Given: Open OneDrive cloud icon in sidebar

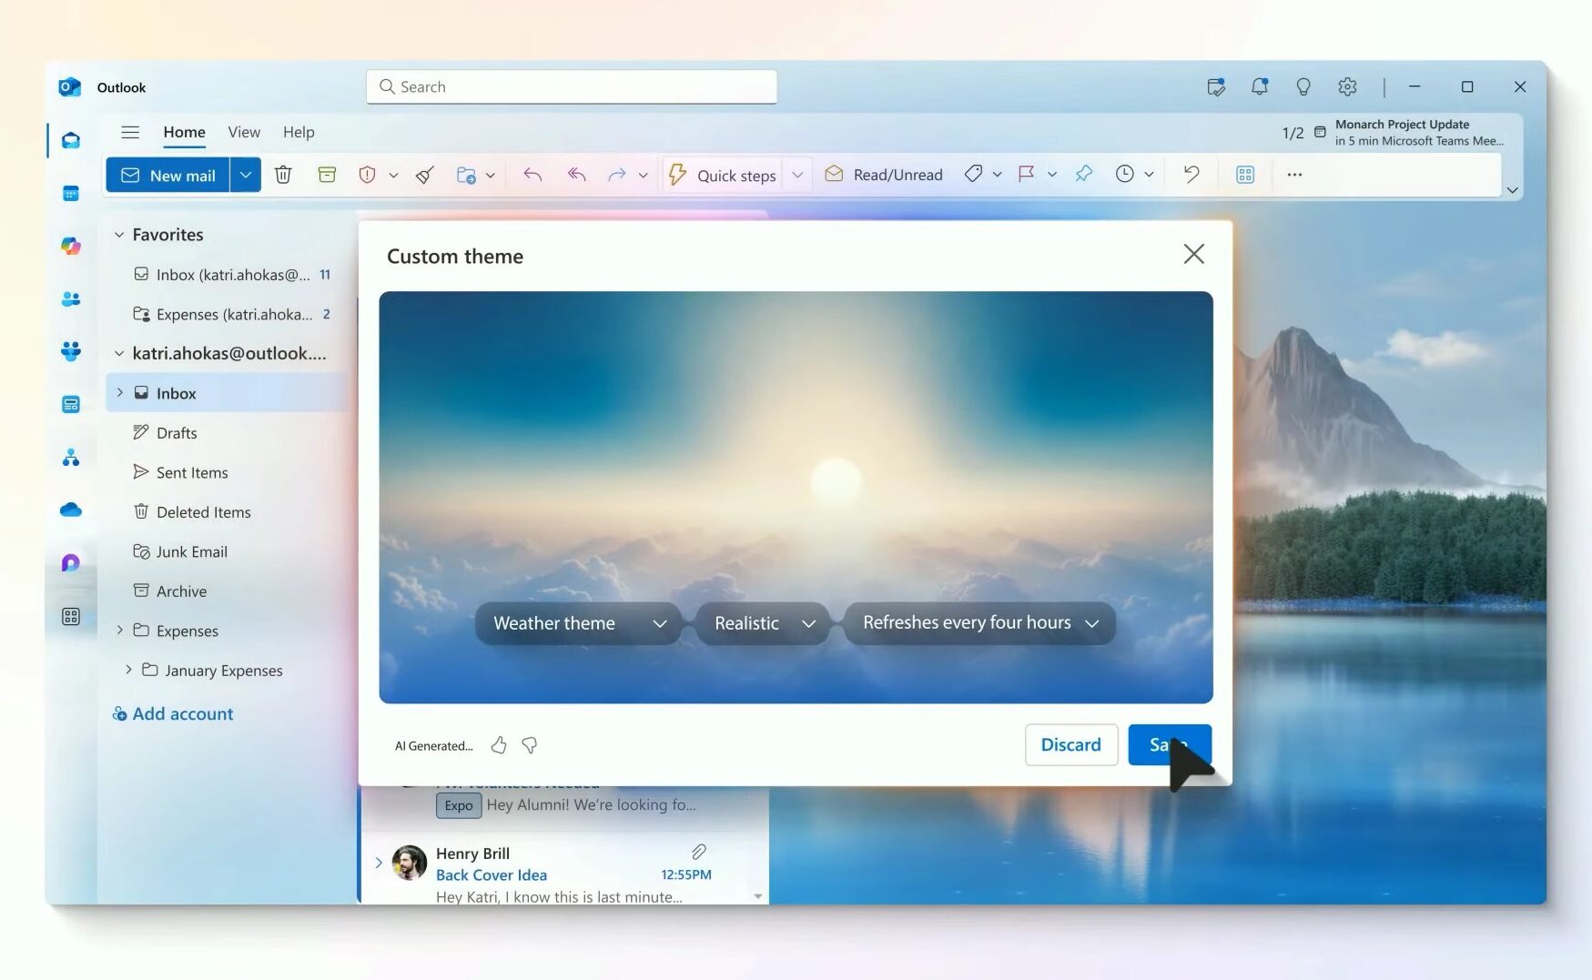Looking at the screenshot, I should pos(71,510).
